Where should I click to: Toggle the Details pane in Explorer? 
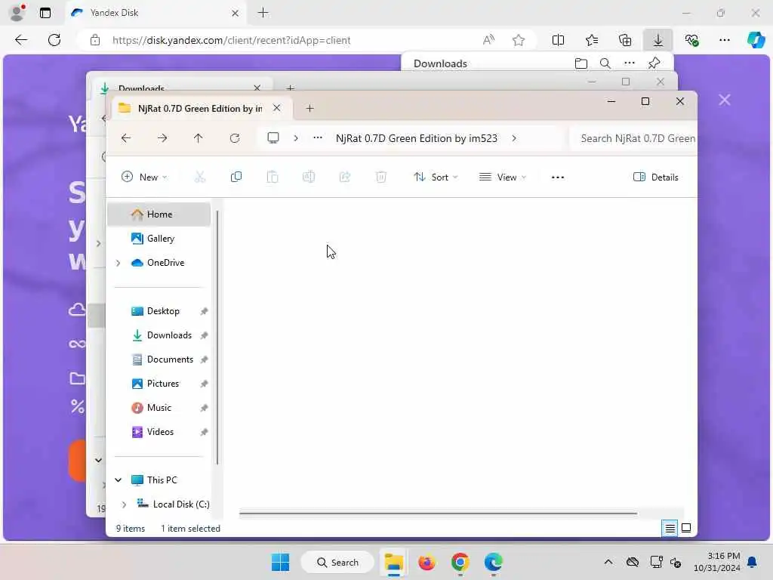656,177
